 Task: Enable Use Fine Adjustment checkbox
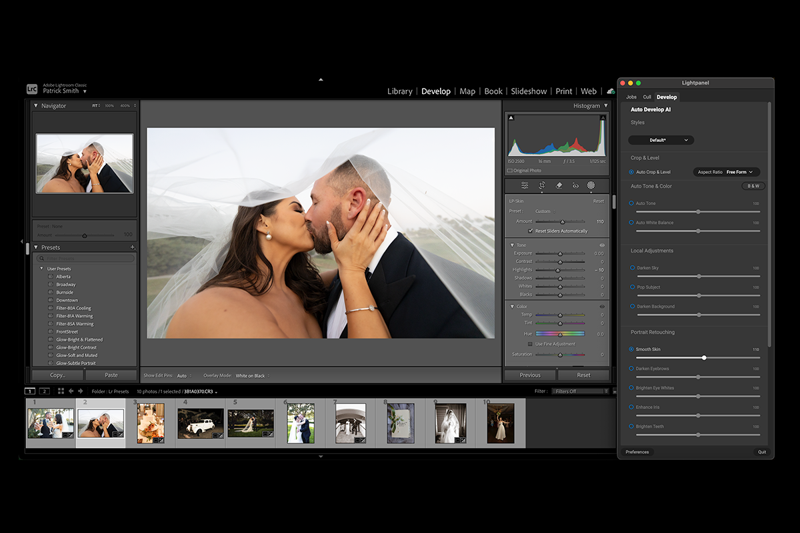click(531, 344)
